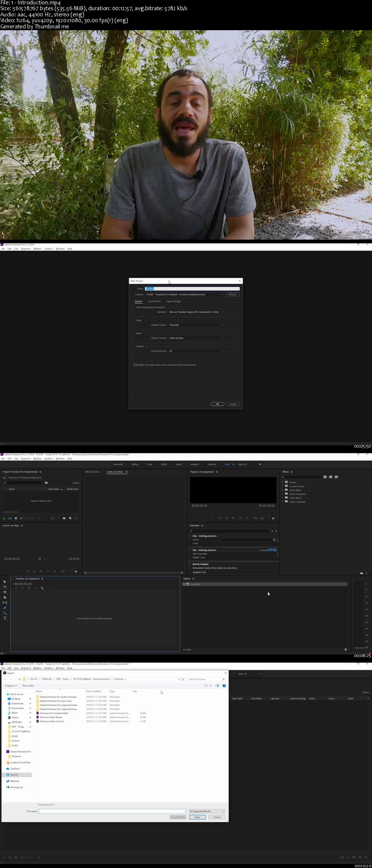Switch Project panel to list view
This screenshot has width=372, height=868.
point(10,518)
